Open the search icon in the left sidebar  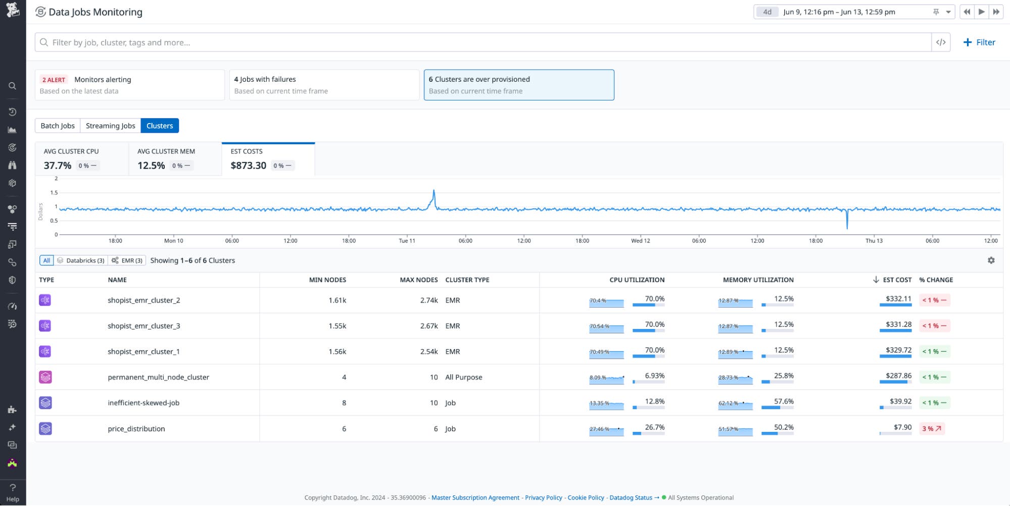click(13, 86)
